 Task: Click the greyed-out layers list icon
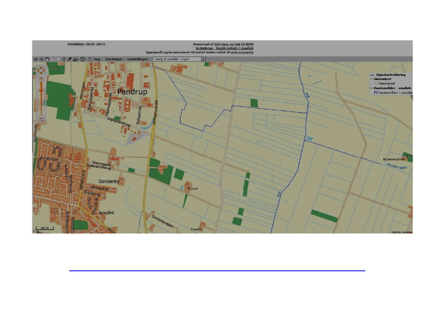coord(58,59)
